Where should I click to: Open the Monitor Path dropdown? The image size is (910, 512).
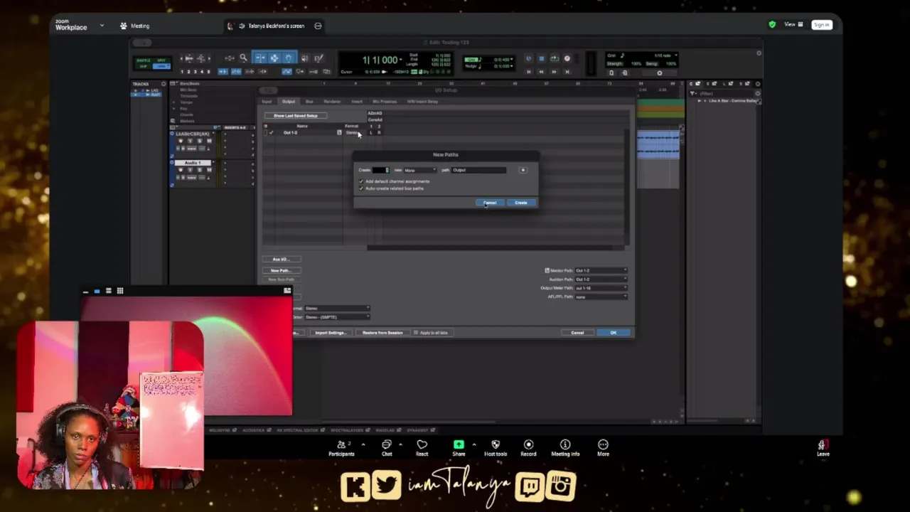tap(601, 270)
